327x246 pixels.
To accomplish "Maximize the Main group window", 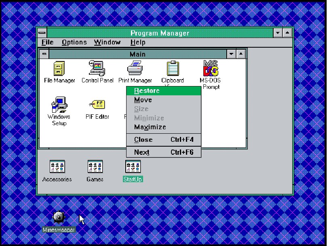I will 241,54.
